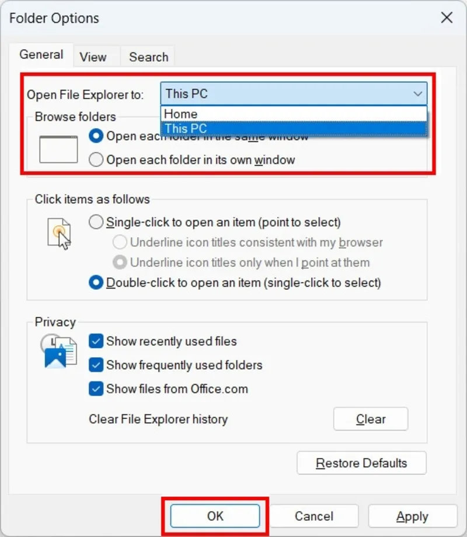Click the Cancel button
467x537 pixels.
313,516
